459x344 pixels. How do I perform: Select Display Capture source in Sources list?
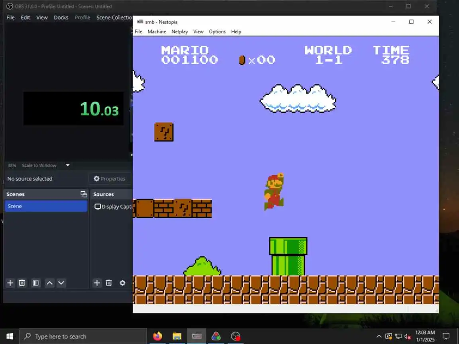point(113,207)
